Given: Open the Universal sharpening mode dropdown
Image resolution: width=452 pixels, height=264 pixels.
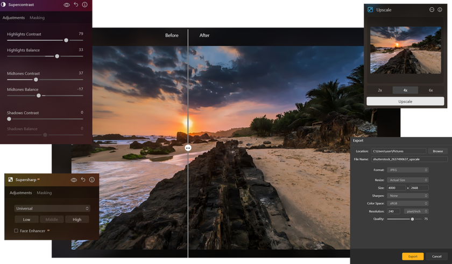Looking at the screenshot, I should pyautogui.click(x=52, y=209).
